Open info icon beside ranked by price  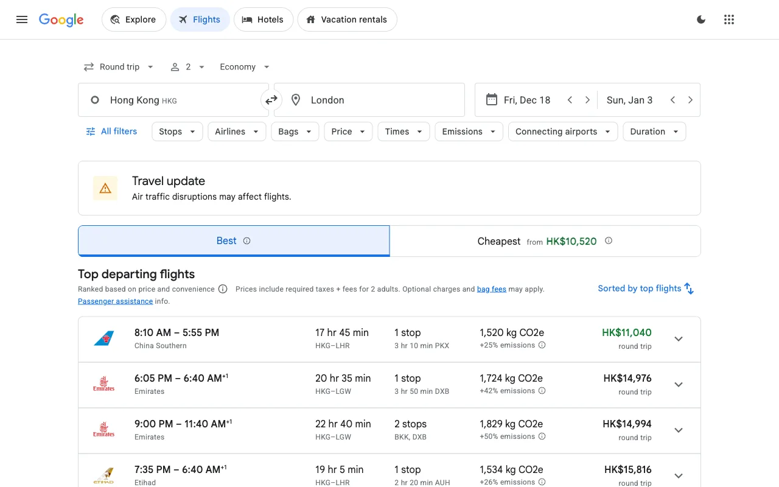(x=223, y=289)
